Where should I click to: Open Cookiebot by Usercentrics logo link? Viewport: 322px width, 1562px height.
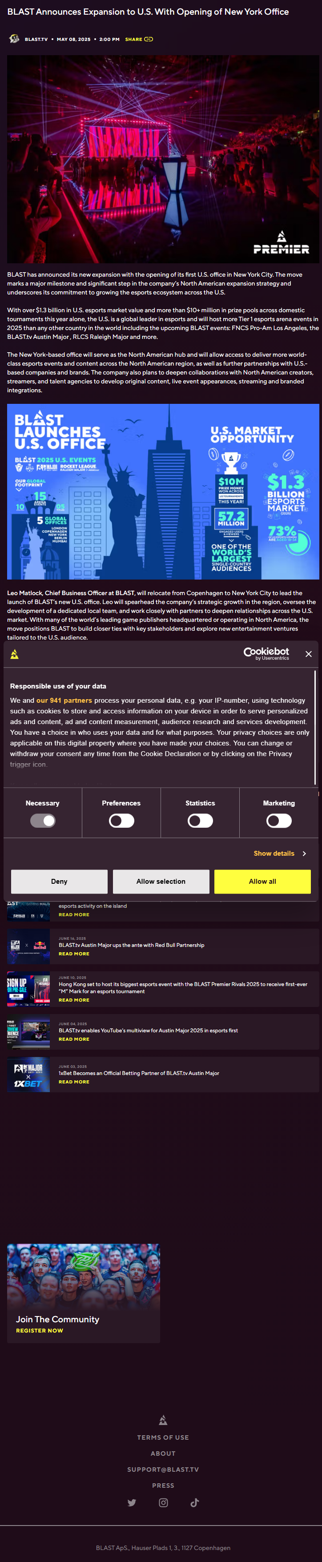click(x=266, y=653)
